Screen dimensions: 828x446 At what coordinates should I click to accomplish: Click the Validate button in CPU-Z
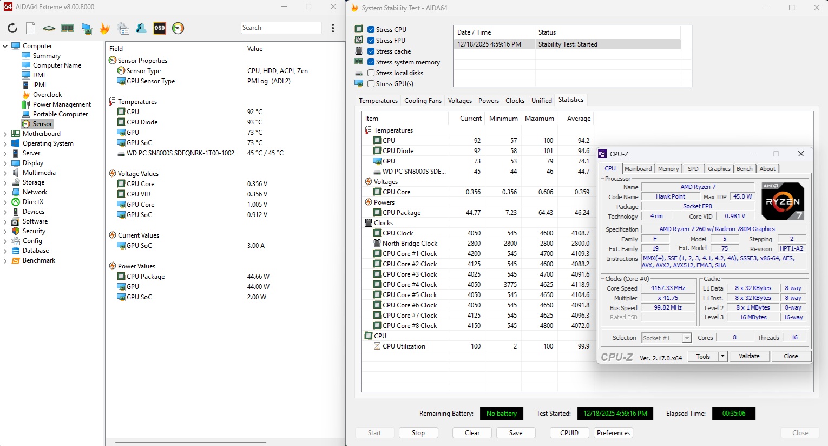pyautogui.click(x=749, y=356)
